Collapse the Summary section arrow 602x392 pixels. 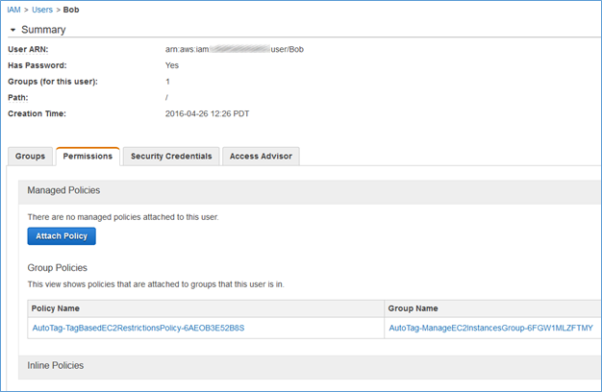pyautogui.click(x=13, y=30)
